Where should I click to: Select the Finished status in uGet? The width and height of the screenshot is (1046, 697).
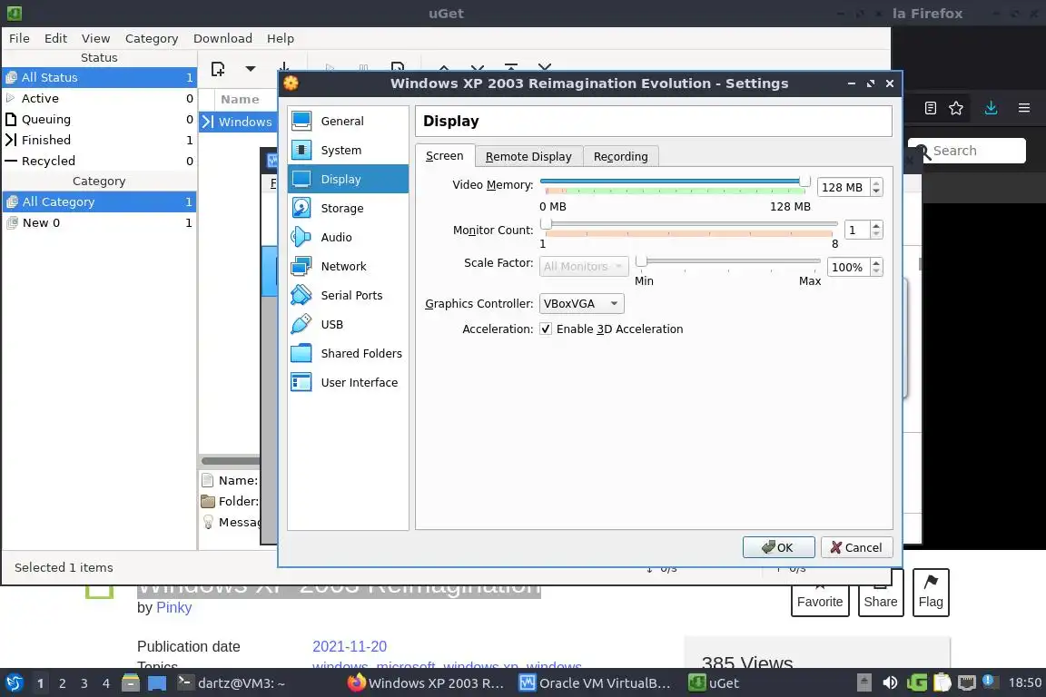(99, 140)
